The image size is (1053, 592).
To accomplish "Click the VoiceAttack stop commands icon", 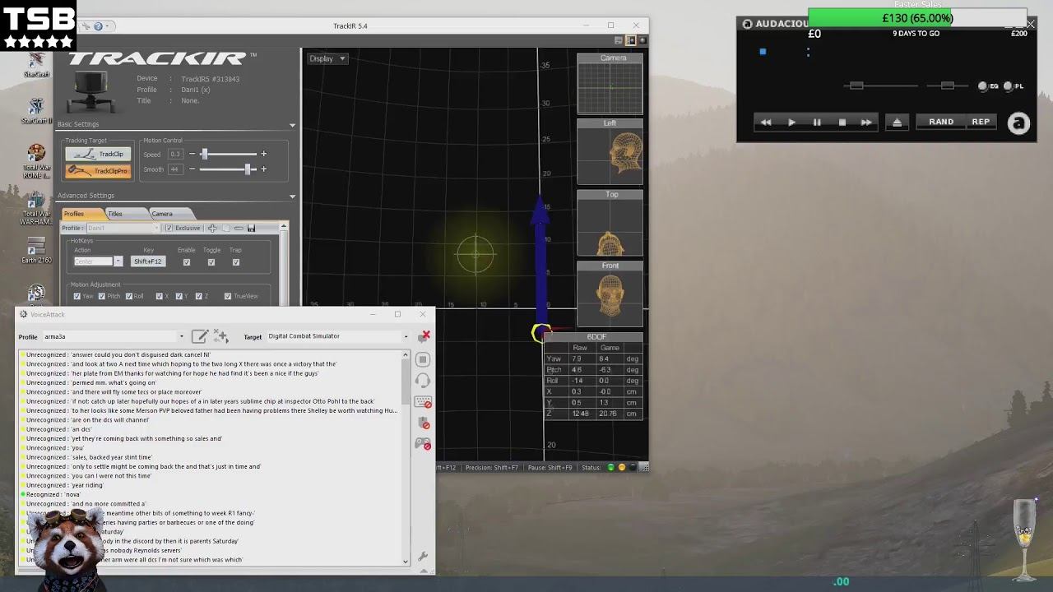I will pyautogui.click(x=423, y=359).
